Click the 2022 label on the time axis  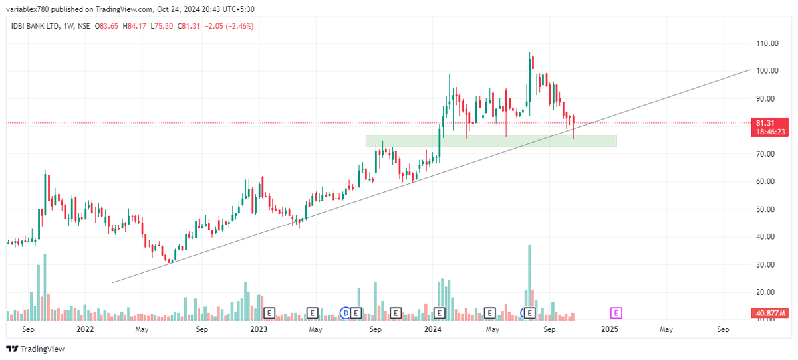tap(84, 329)
